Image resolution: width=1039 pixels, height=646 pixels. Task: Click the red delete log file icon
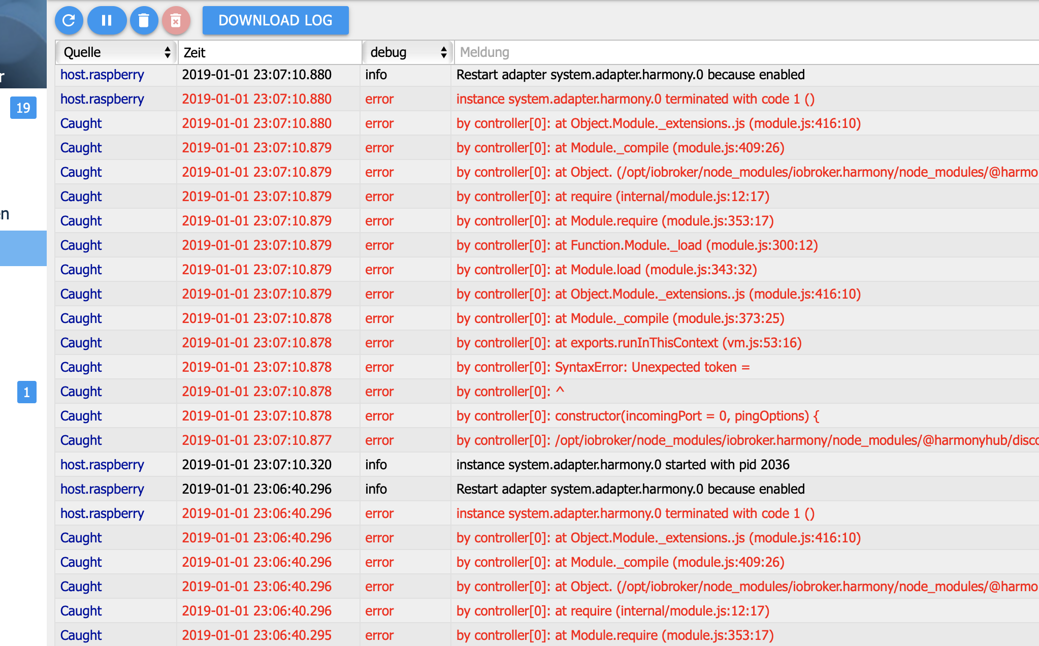[176, 20]
